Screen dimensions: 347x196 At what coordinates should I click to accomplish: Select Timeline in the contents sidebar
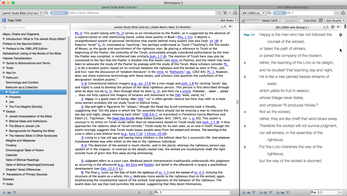pyautogui.click(x=11, y=145)
